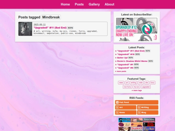
Task: Select the art featured tag
Action: 127,83
